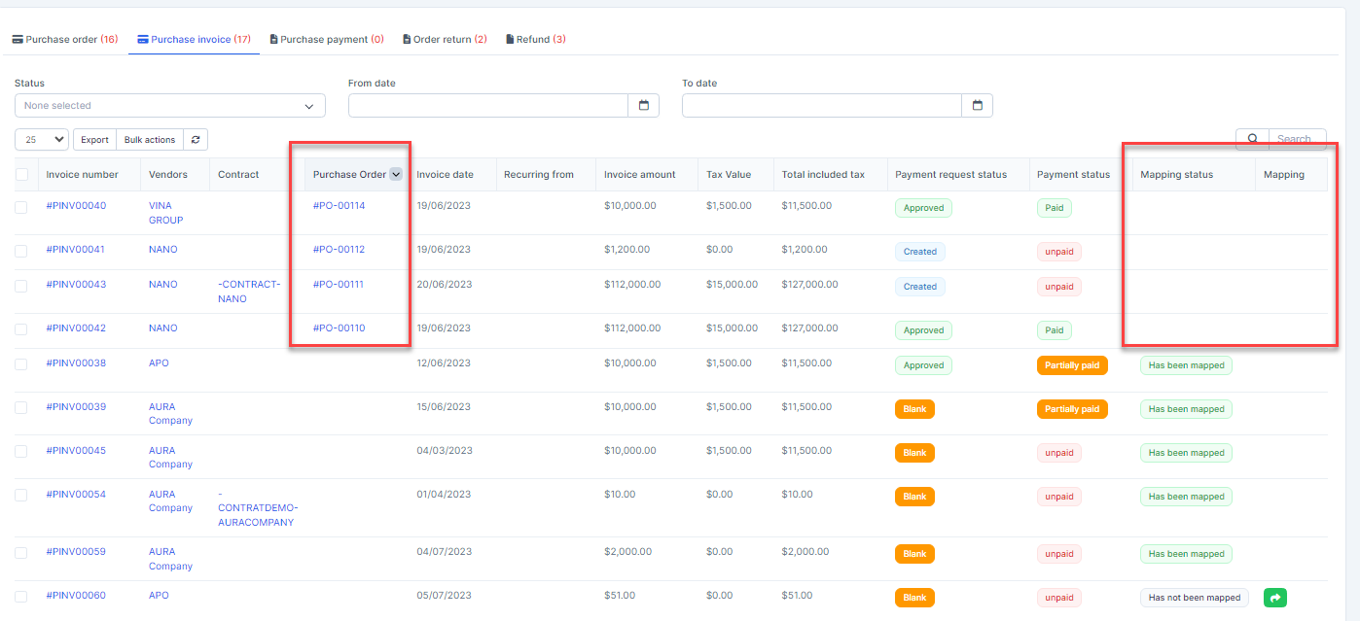Open purchase order link #PO-00114
This screenshot has height=621, width=1360.
(339, 206)
